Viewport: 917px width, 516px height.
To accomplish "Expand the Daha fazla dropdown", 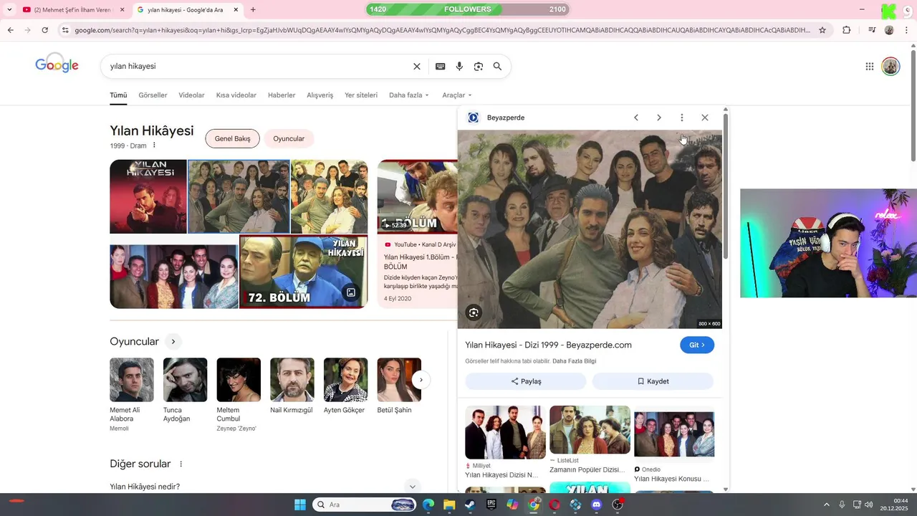I will coord(409,95).
